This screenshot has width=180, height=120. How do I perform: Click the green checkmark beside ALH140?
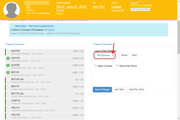pos(8,58)
